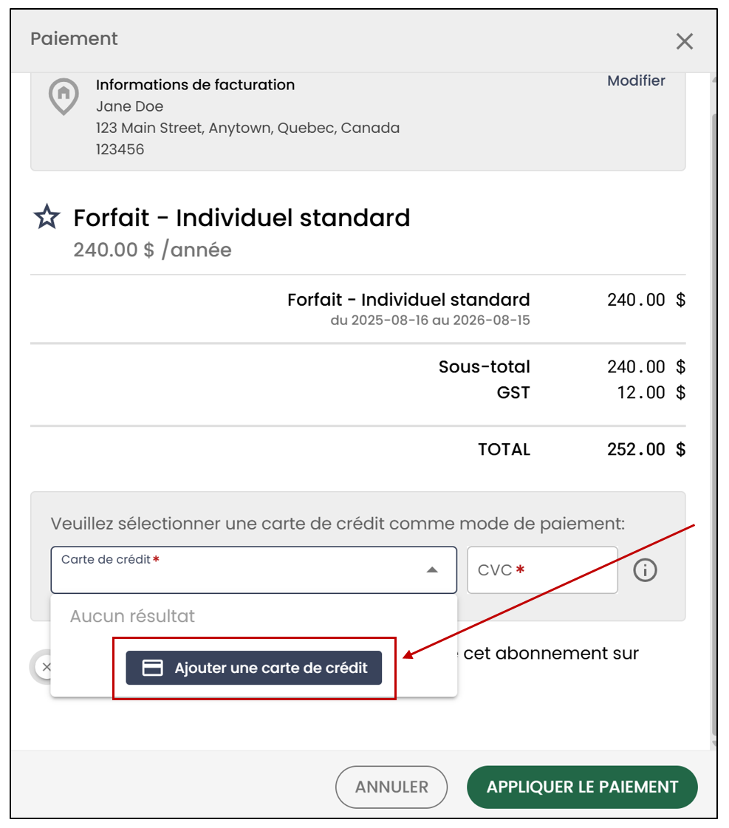Close the Paiement dialog with the X
This screenshot has height=828, width=729.
pyautogui.click(x=684, y=41)
